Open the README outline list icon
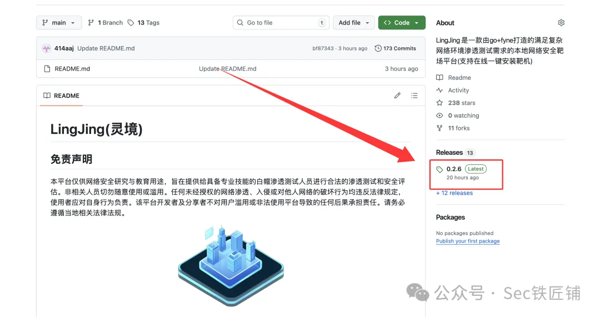The image size is (600, 317). (x=414, y=95)
